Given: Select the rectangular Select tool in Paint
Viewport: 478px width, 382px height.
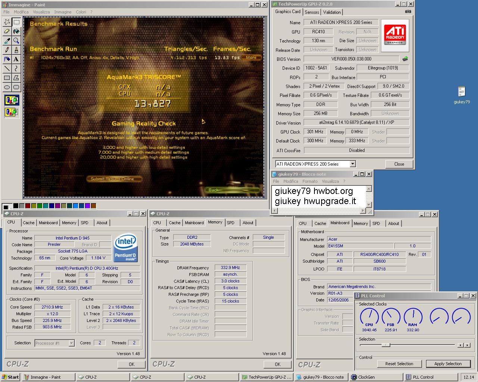Looking at the screenshot, I should click(x=16, y=22).
